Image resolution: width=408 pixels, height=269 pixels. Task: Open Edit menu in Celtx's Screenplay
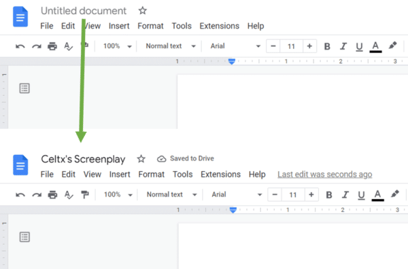pos(68,175)
